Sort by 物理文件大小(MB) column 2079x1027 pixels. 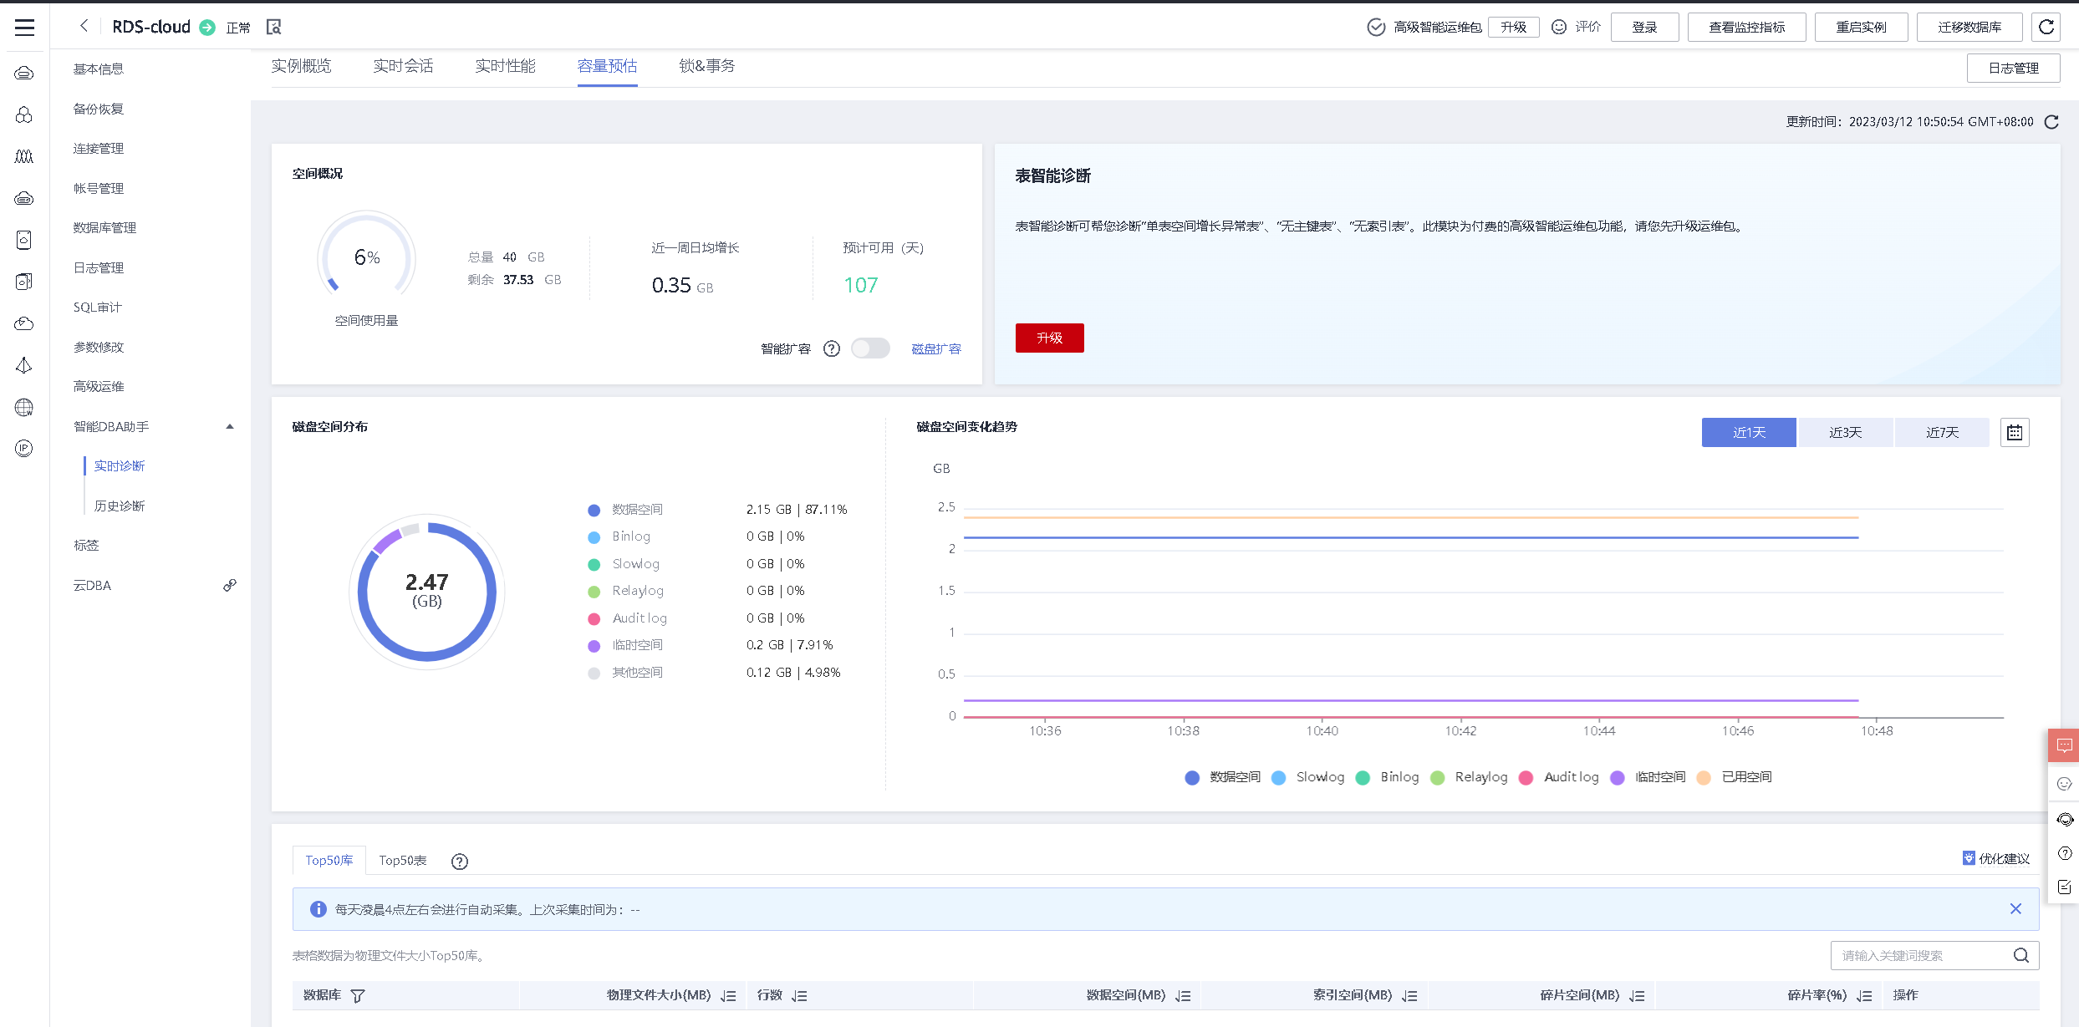point(728,996)
